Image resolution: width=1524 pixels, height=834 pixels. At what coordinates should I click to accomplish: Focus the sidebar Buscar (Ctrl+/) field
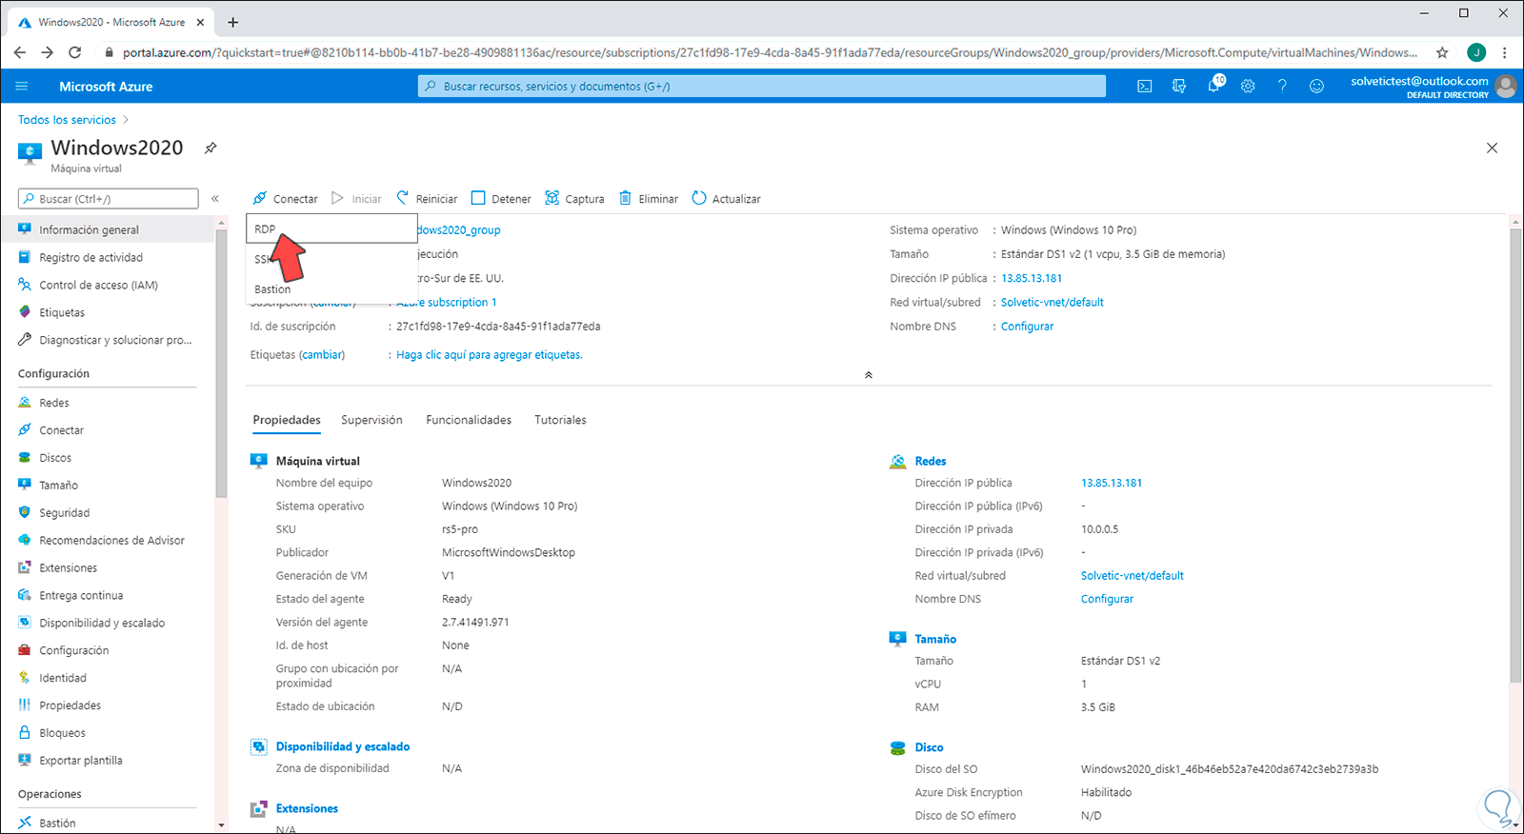tap(108, 199)
